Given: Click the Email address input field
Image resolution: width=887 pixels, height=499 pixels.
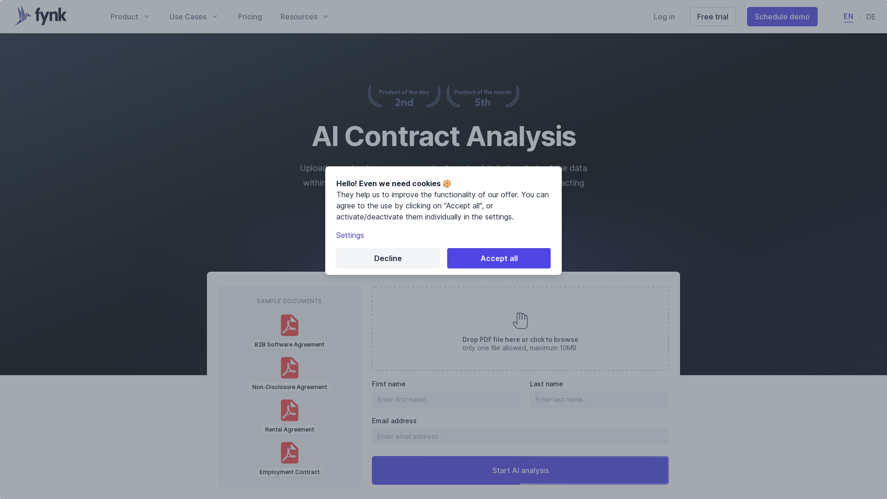Looking at the screenshot, I should point(520,436).
